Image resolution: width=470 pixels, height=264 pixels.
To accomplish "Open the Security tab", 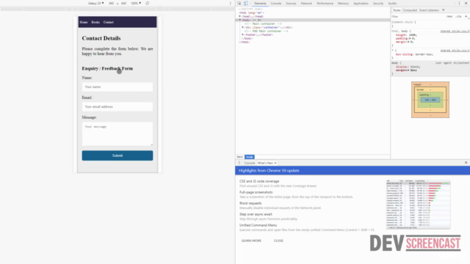I will (378, 3).
